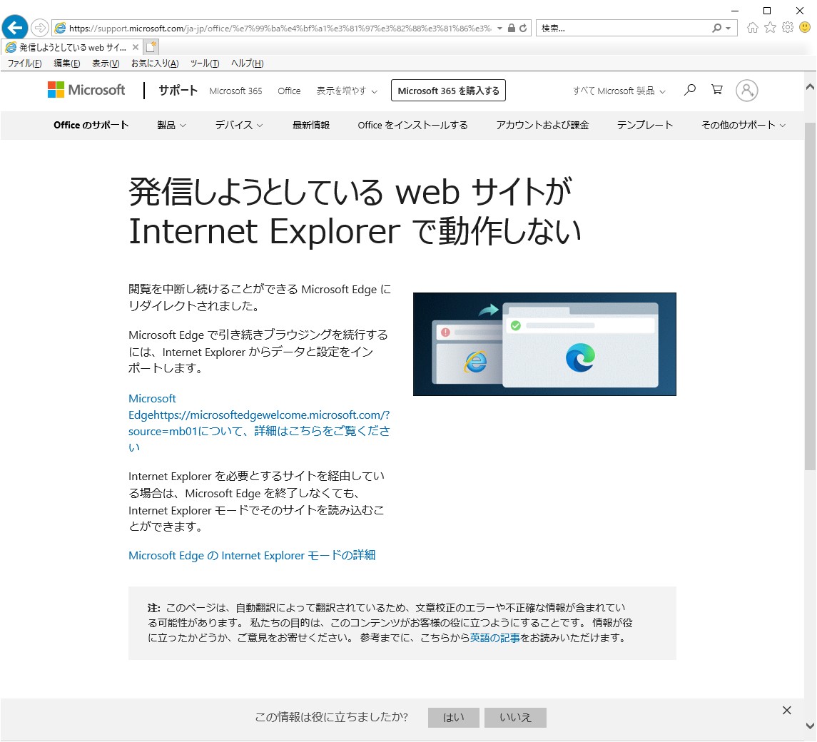This screenshot has height=742, width=817.
Task: Click the Internet Explorer page icon in address bar
Action: tap(61, 28)
